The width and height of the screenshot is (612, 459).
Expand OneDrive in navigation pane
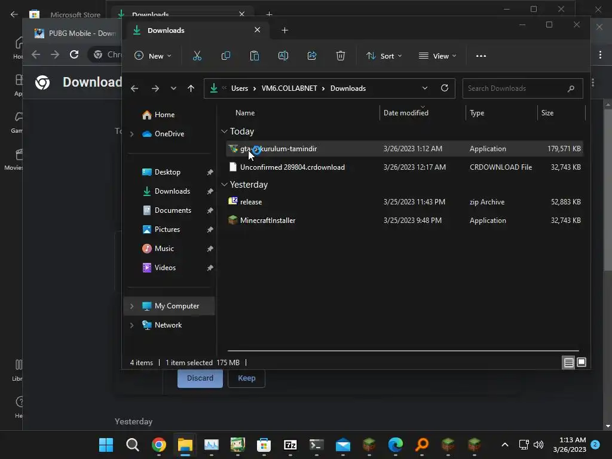click(132, 134)
